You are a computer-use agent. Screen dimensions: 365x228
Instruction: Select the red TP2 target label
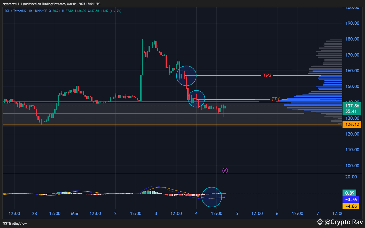267,75
